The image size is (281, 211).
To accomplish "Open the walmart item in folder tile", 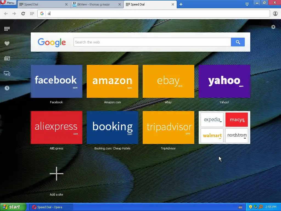I will pyautogui.click(x=212, y=135).
